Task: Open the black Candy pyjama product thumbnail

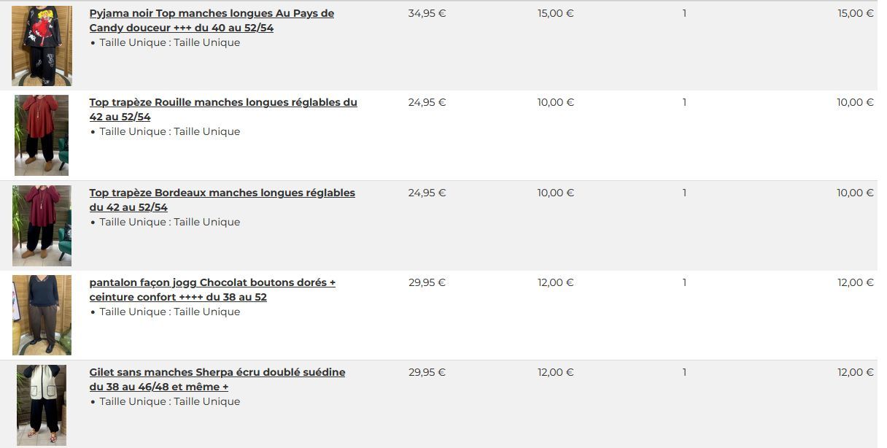Action: [42, 45]
